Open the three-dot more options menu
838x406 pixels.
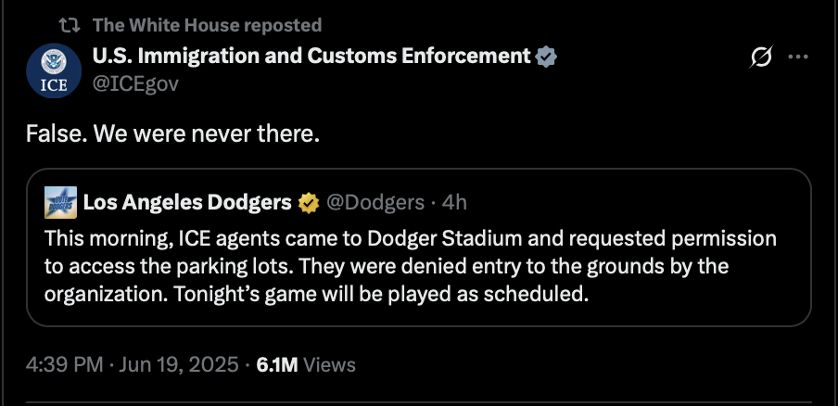coord(798,57)
